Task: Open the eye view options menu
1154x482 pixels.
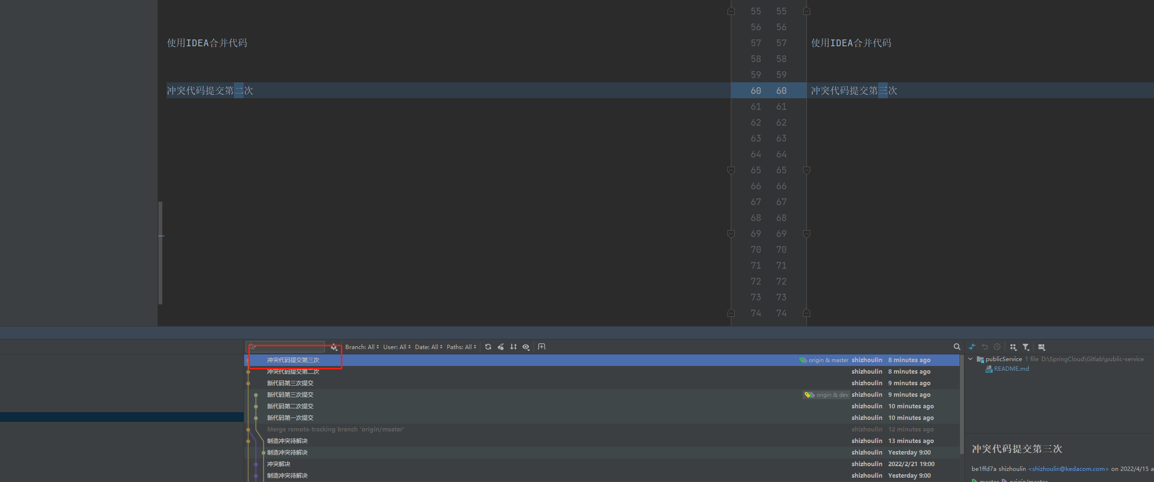Action: (x=526, y=347)
